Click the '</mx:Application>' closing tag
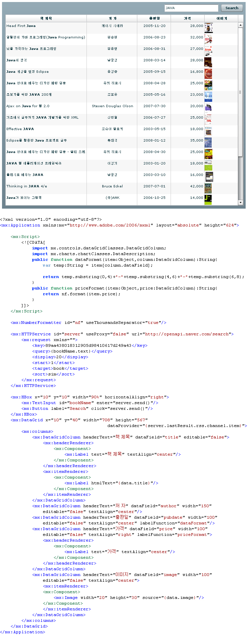Screen dimensions: 249x639 click(23, 632)
